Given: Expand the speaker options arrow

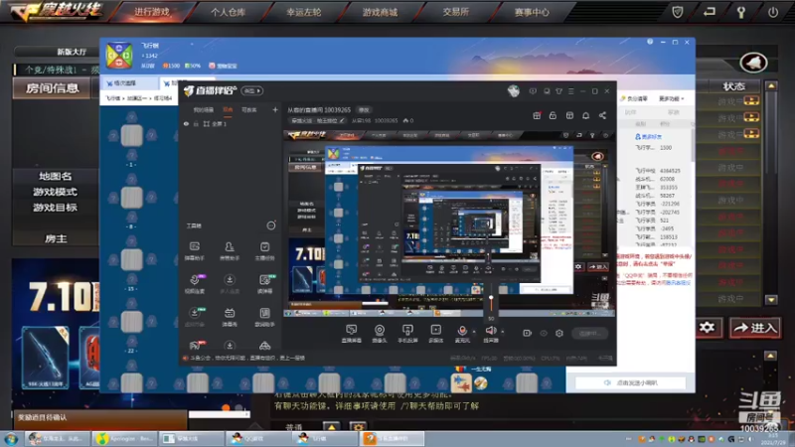Looking at the screenshot, I should pos(503,332).
